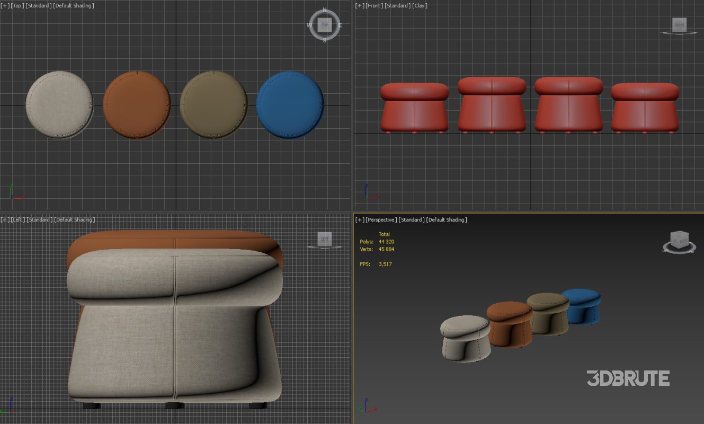This screenshot has width=704, height=424.
Task: Click the [Left] point-of-view viewport label
Action: click(17, 219)
